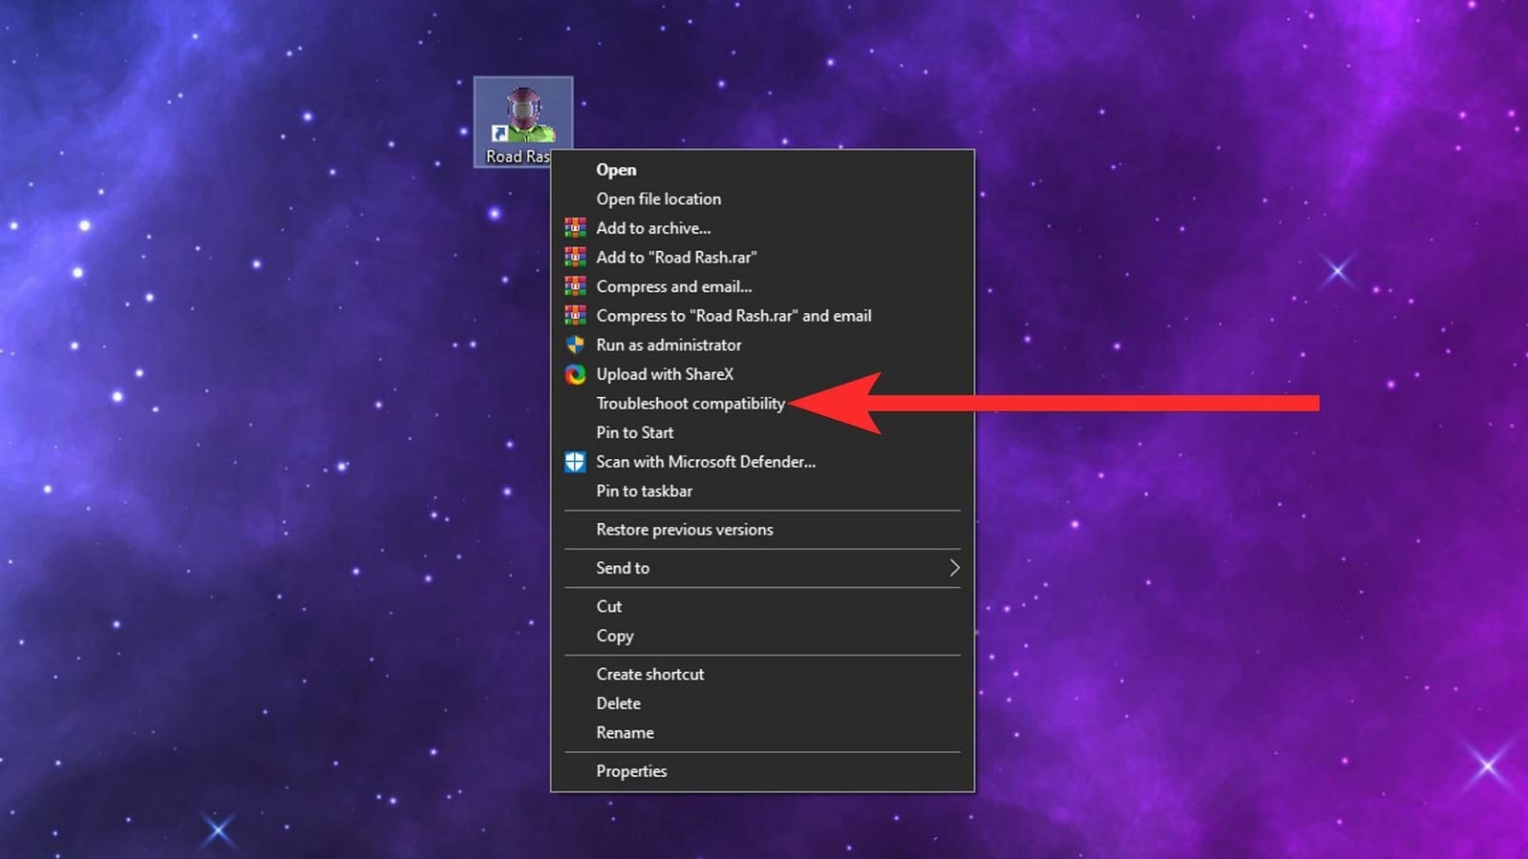The image size is (1528, 859).
Task: Expand the 'Send to' submenu
Action: [x=624, y=568]
